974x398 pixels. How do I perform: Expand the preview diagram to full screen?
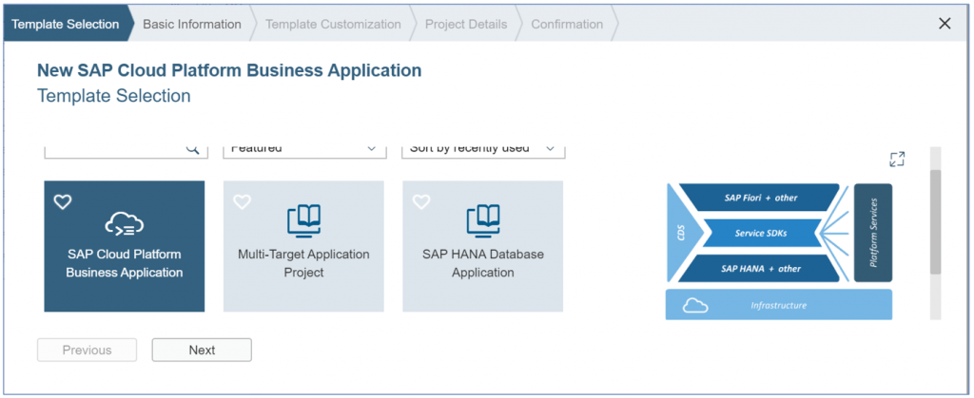[x=897, y=160]
